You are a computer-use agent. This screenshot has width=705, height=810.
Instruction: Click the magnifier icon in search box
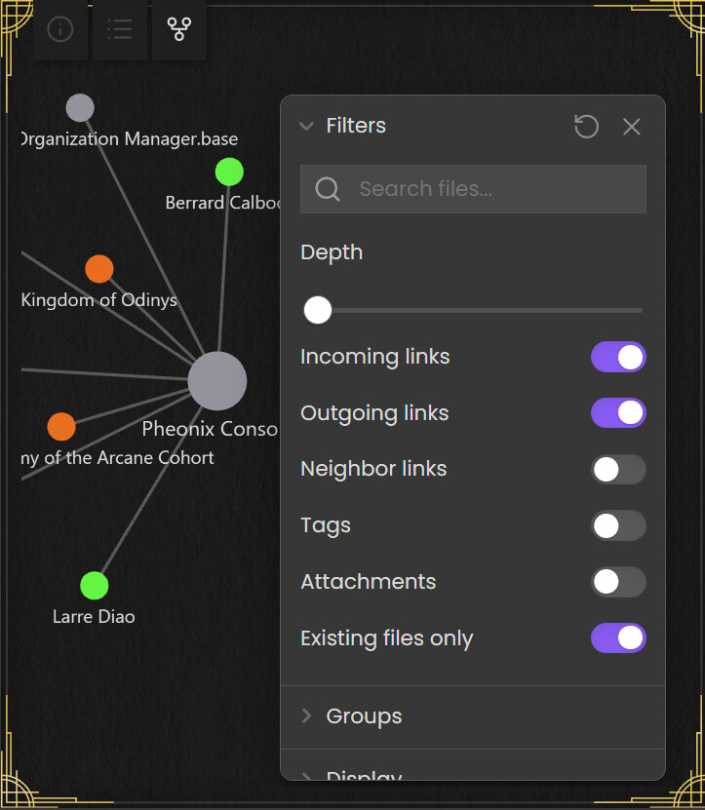328,189
